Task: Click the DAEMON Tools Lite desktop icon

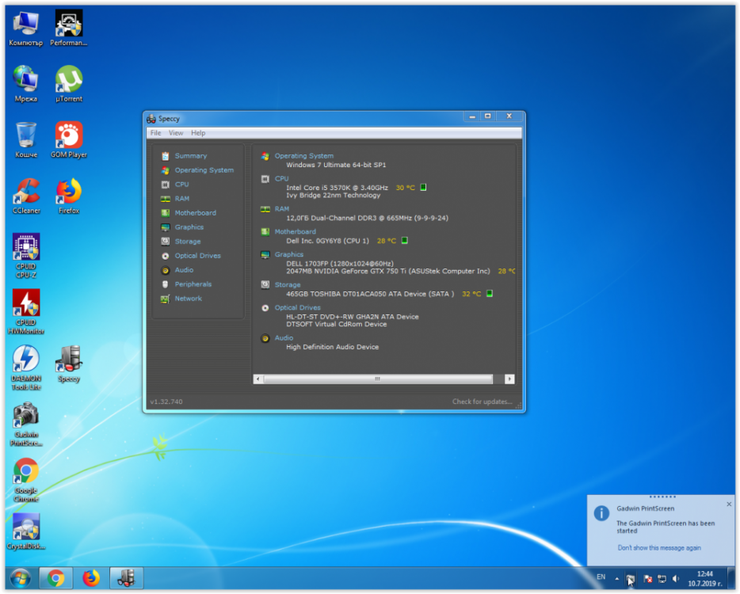Action: coord(26,367)
